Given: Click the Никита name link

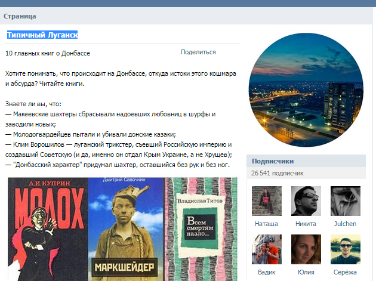Looking at the screenshot, I should pos(306,224).
